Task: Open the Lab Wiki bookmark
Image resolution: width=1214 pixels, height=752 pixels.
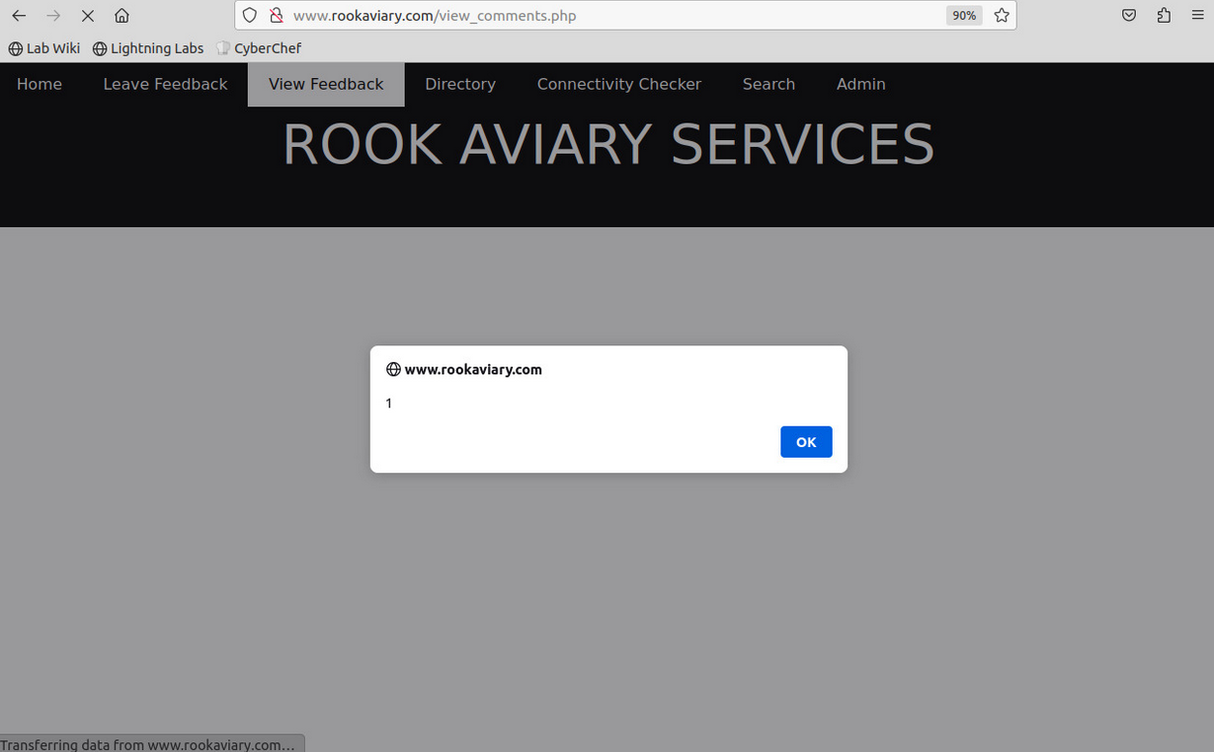Action: pos(44,48)
